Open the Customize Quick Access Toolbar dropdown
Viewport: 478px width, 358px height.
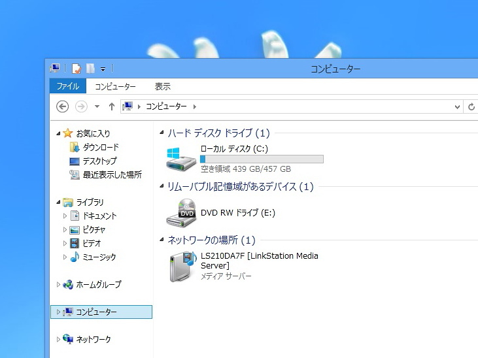coord(103,69)
